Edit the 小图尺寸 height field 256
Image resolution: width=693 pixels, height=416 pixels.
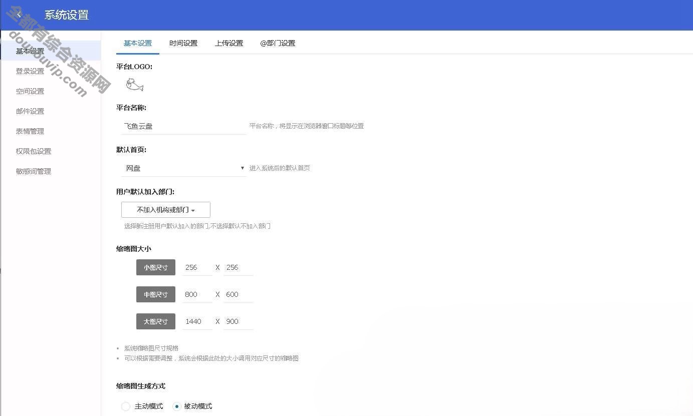(x=239, y=267)
